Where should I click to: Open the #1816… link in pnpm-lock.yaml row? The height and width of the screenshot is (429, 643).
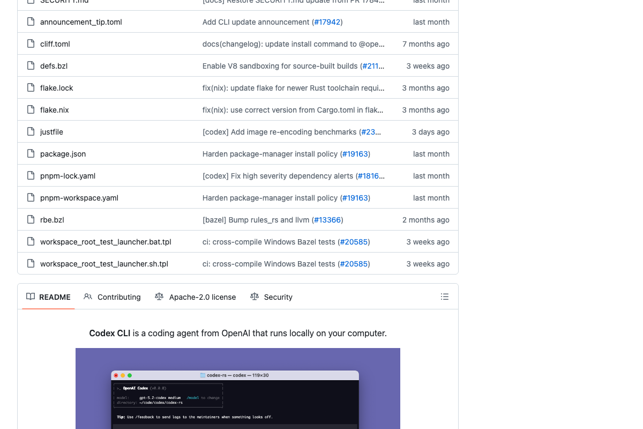[371, 176]
